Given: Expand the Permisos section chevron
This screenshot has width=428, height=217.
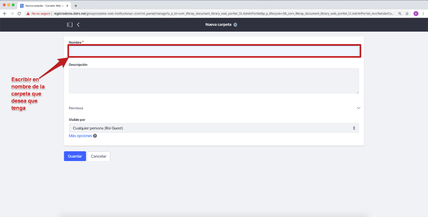Looking at the screenshot, I should [x=359, y=108].
